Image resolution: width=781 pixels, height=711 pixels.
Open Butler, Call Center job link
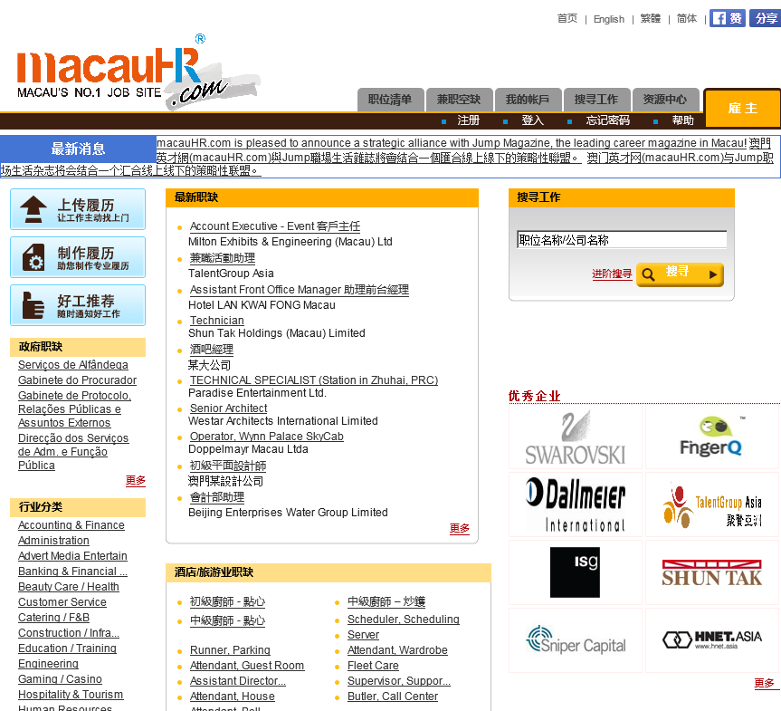[393, 697]
